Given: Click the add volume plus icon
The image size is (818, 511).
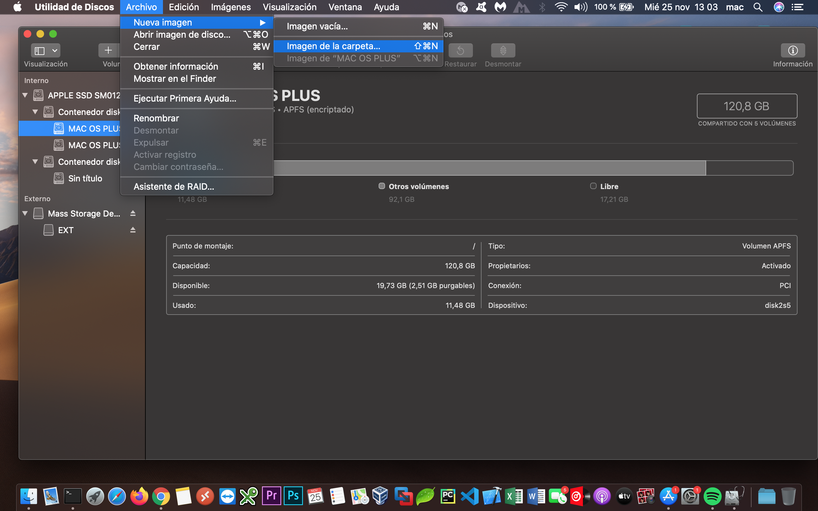Looking at the screenshot, I should coord(108,51).
